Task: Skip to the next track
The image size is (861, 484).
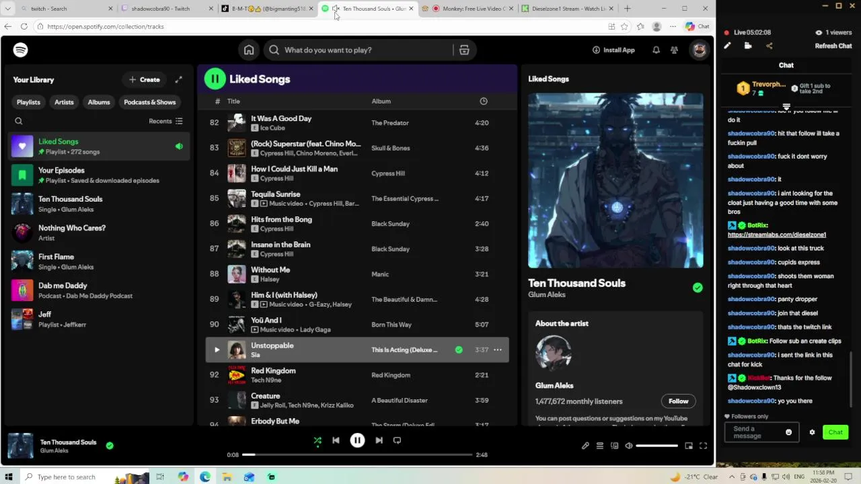Action: [x=379, y=440]
